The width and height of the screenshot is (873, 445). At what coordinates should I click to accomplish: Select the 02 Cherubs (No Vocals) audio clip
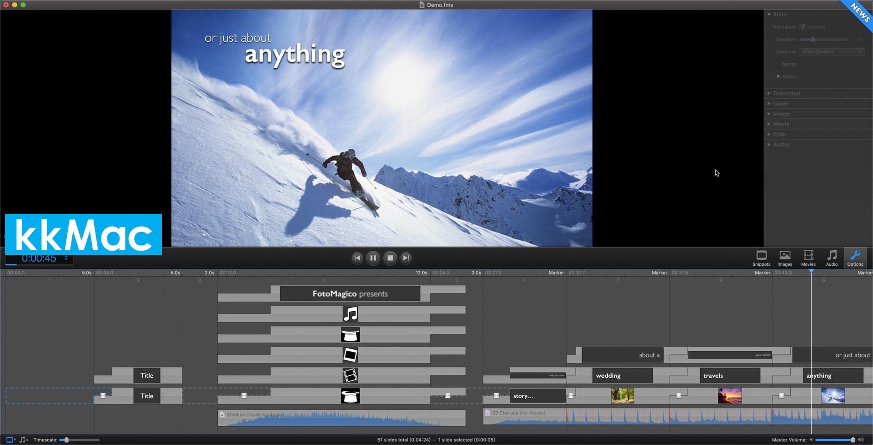point(677,417)
